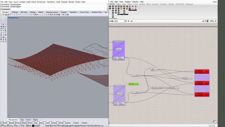Click the green component icon in Params ribbon
Viewport: 225px width, 127px height.
(127, 8)
